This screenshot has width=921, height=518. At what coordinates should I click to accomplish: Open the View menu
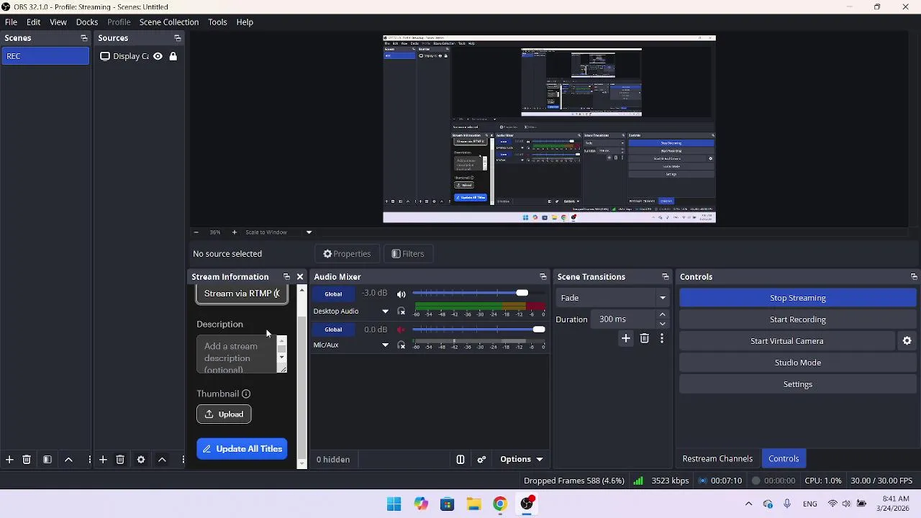58,22
